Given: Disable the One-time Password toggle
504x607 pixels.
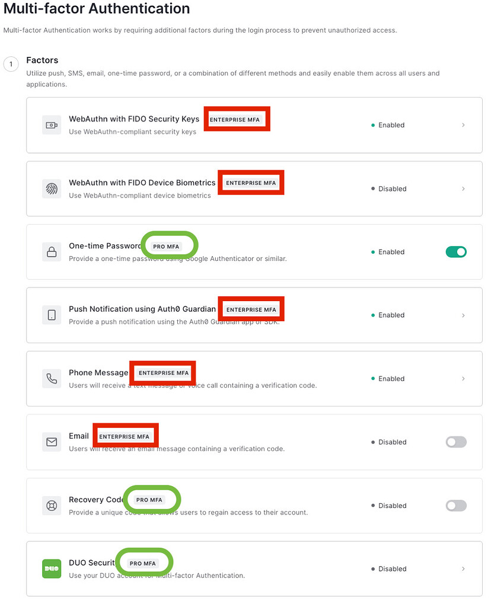Looking at the screenshot, I should click(456, 251).
